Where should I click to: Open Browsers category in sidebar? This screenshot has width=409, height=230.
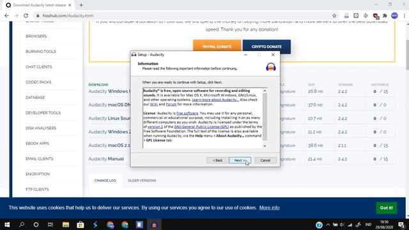pos(36,36)
